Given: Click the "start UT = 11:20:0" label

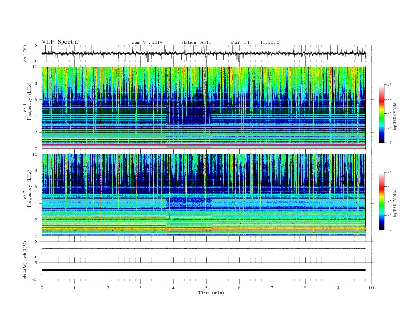Looking at the screenshot, I should point(255,42).
